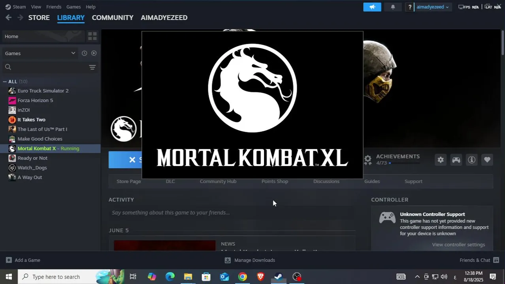Open the DLC link
Screen dimensions: 505x284
click(x=170, y=181)
